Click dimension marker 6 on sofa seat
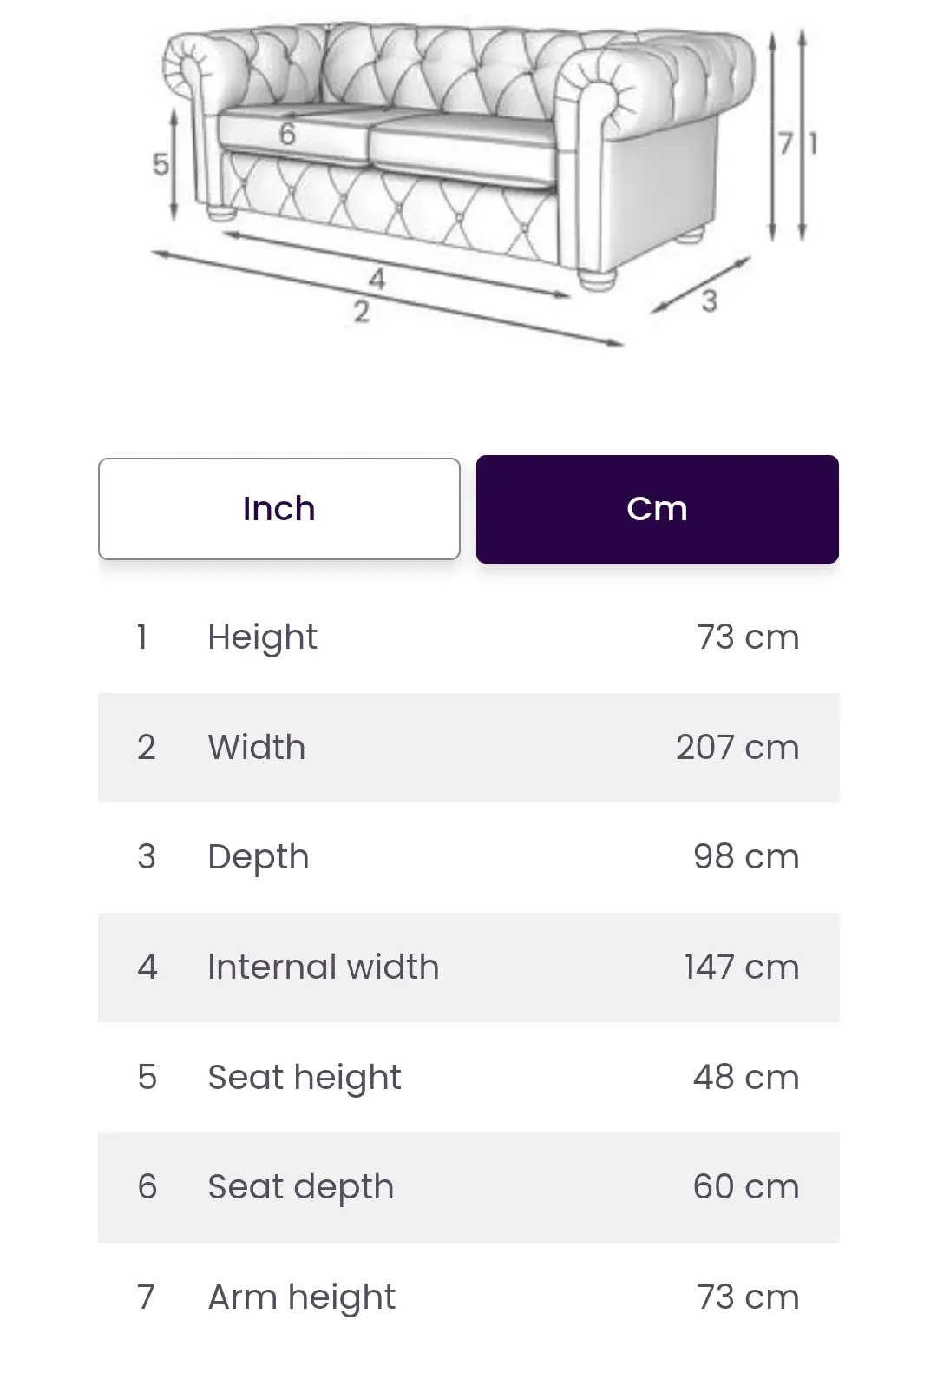Screen dimensions: 937x1380 pos(287,134)
